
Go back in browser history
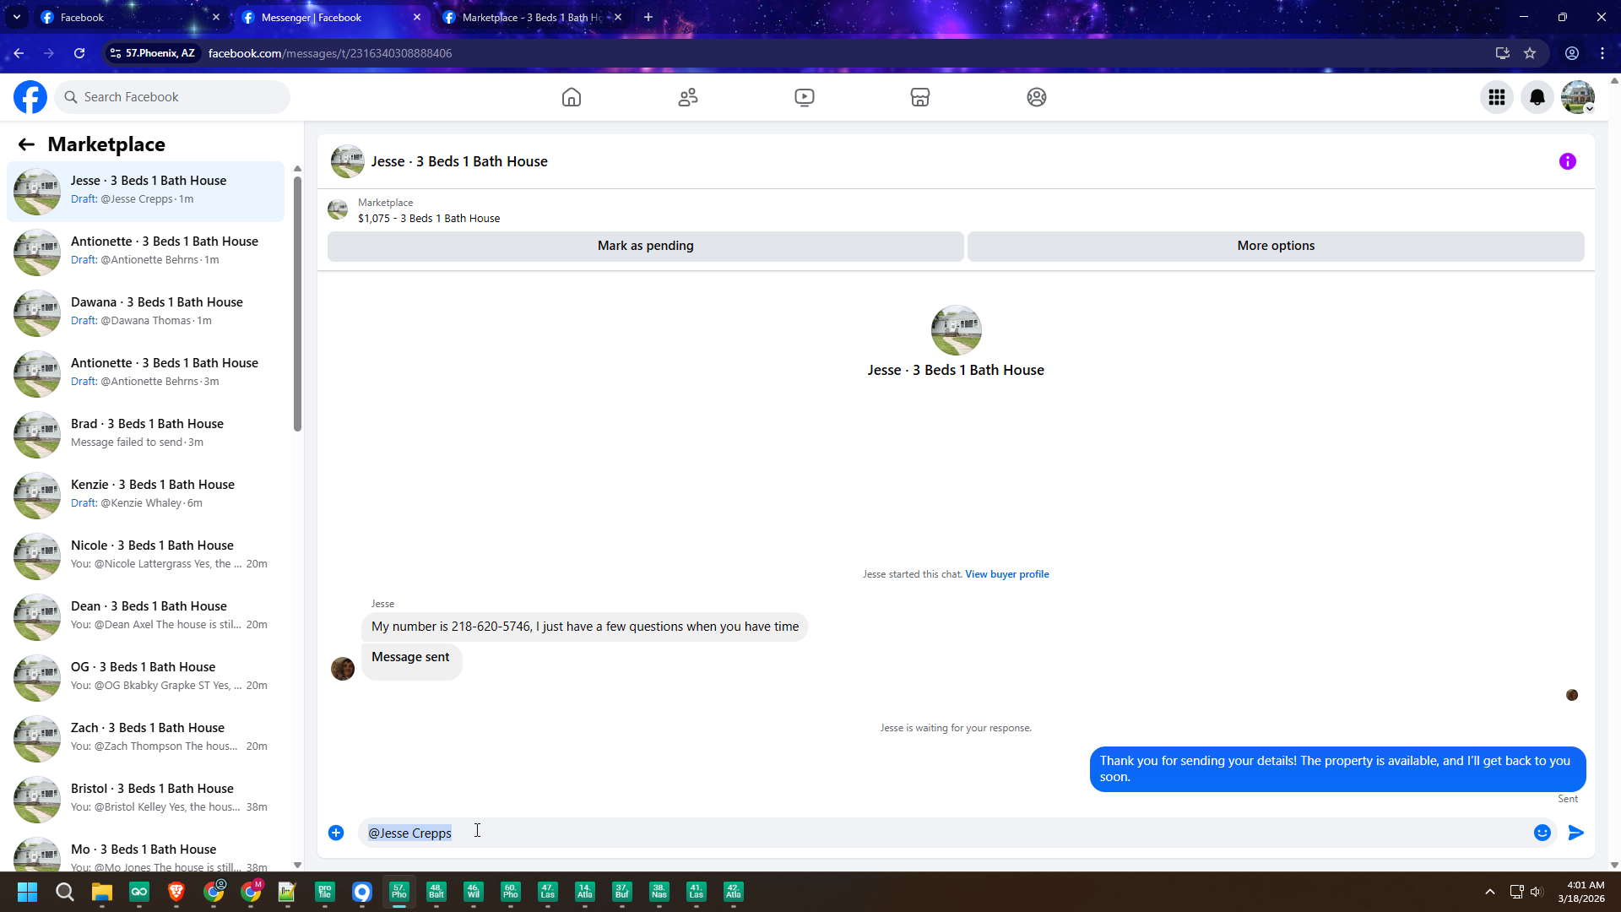19,53
